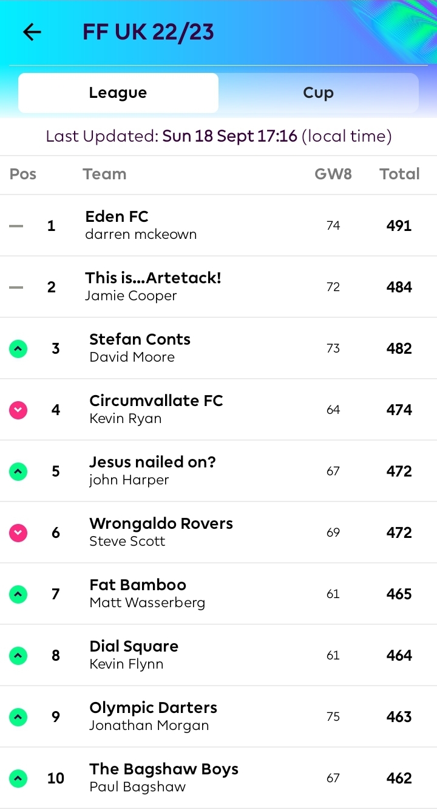Viewport: 437px width, 809px height.
Task: Click green up arrow beside Dial Square
Action: [x=18, y=656]
